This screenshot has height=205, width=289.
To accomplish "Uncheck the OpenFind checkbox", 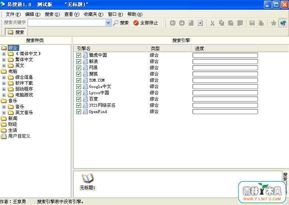I will point(79,112).
